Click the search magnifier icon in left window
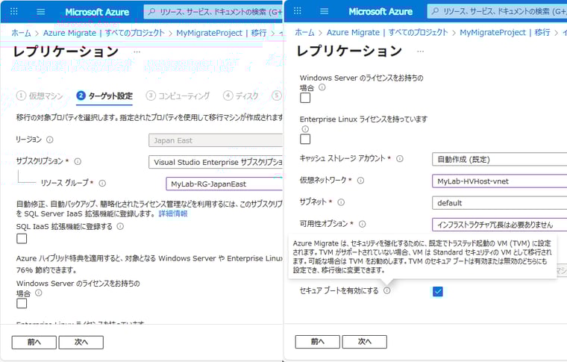This screenshot has width=567, height=362. [152, 12]
